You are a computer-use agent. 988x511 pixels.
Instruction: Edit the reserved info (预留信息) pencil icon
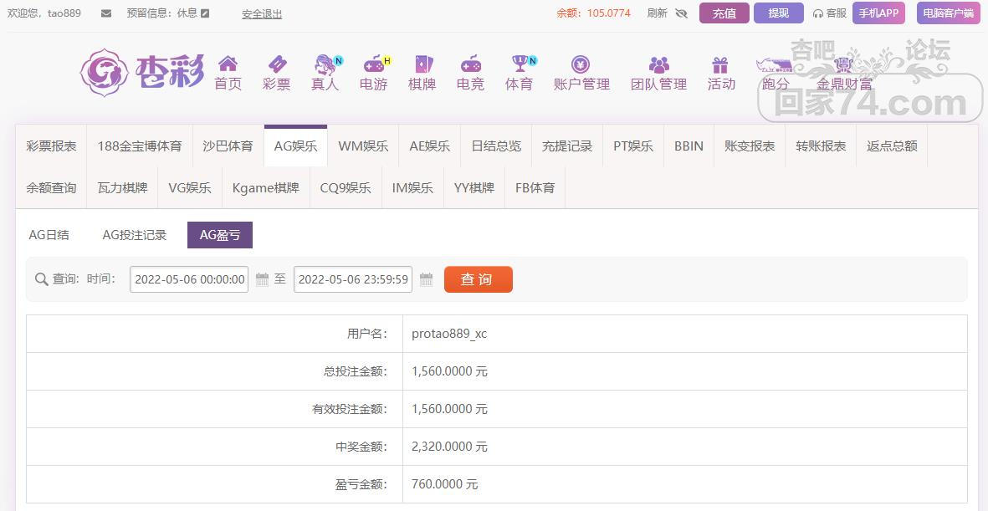(x=205, y=13)
